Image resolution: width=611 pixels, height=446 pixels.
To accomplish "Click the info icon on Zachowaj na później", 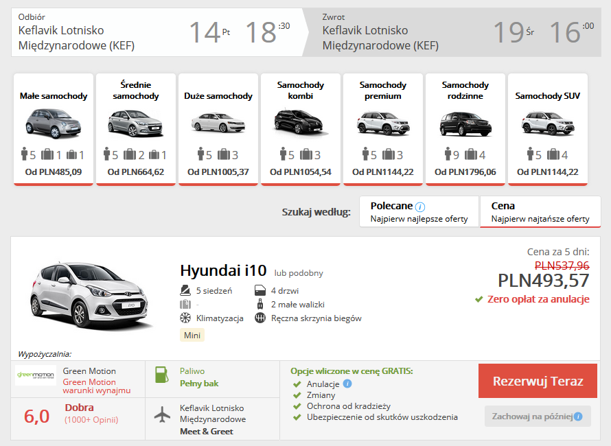I will coord(578,416).
